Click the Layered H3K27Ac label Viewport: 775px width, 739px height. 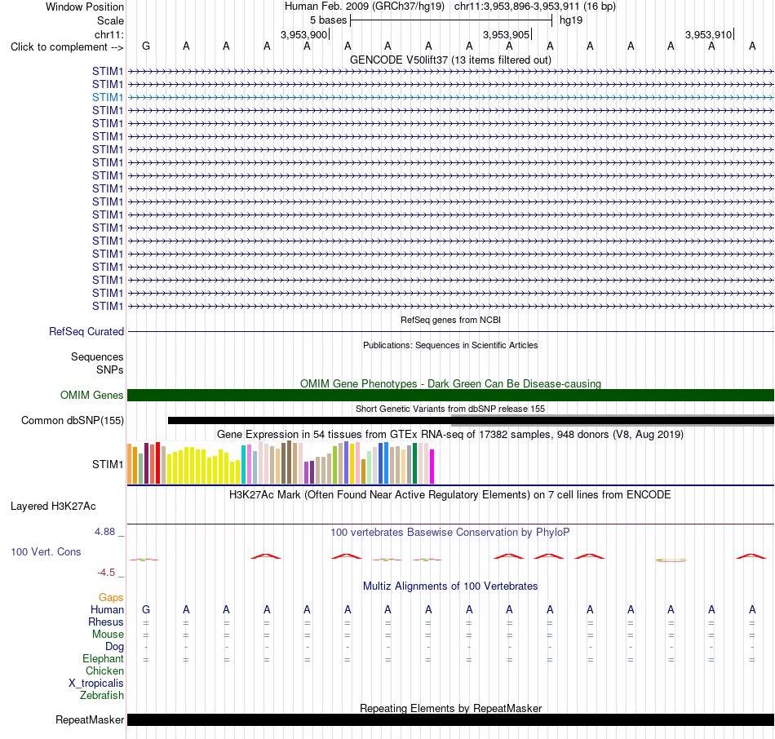pos(53,507)
